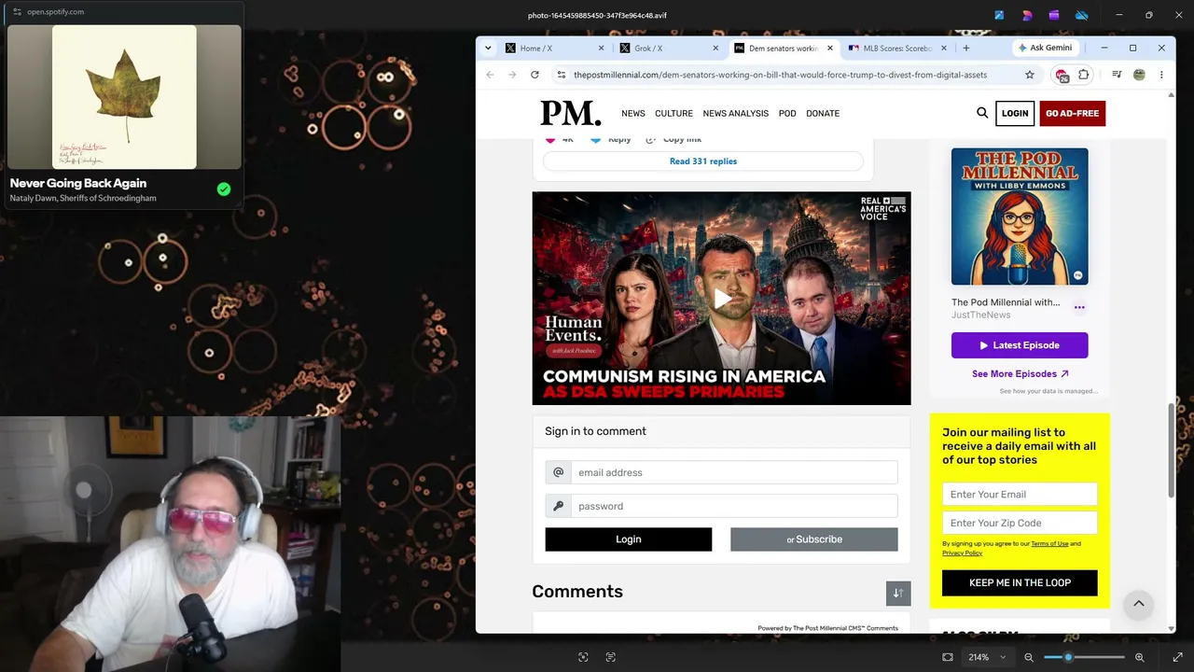Click the PM. site logo
This screenshot has height=672, width=1194.
tap(570, 113)
